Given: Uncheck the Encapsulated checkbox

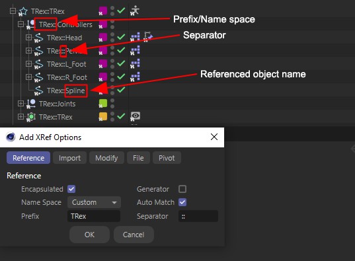Looking at the screenshot, I should (71, 189).
